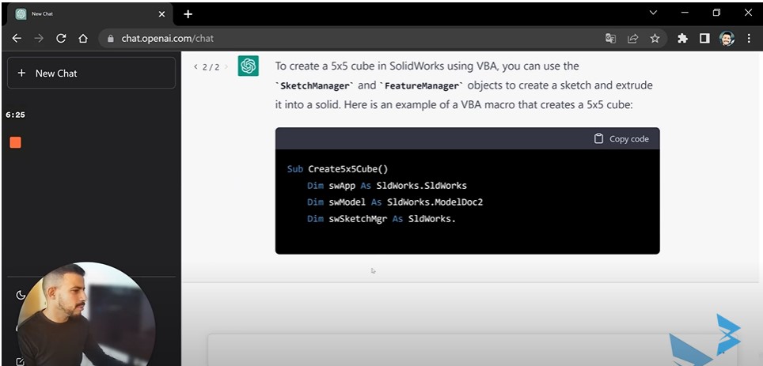Select the New Chat browser tab
This screenshot has height=366, width=763.
pyautogui.click(x=92, y=14)
